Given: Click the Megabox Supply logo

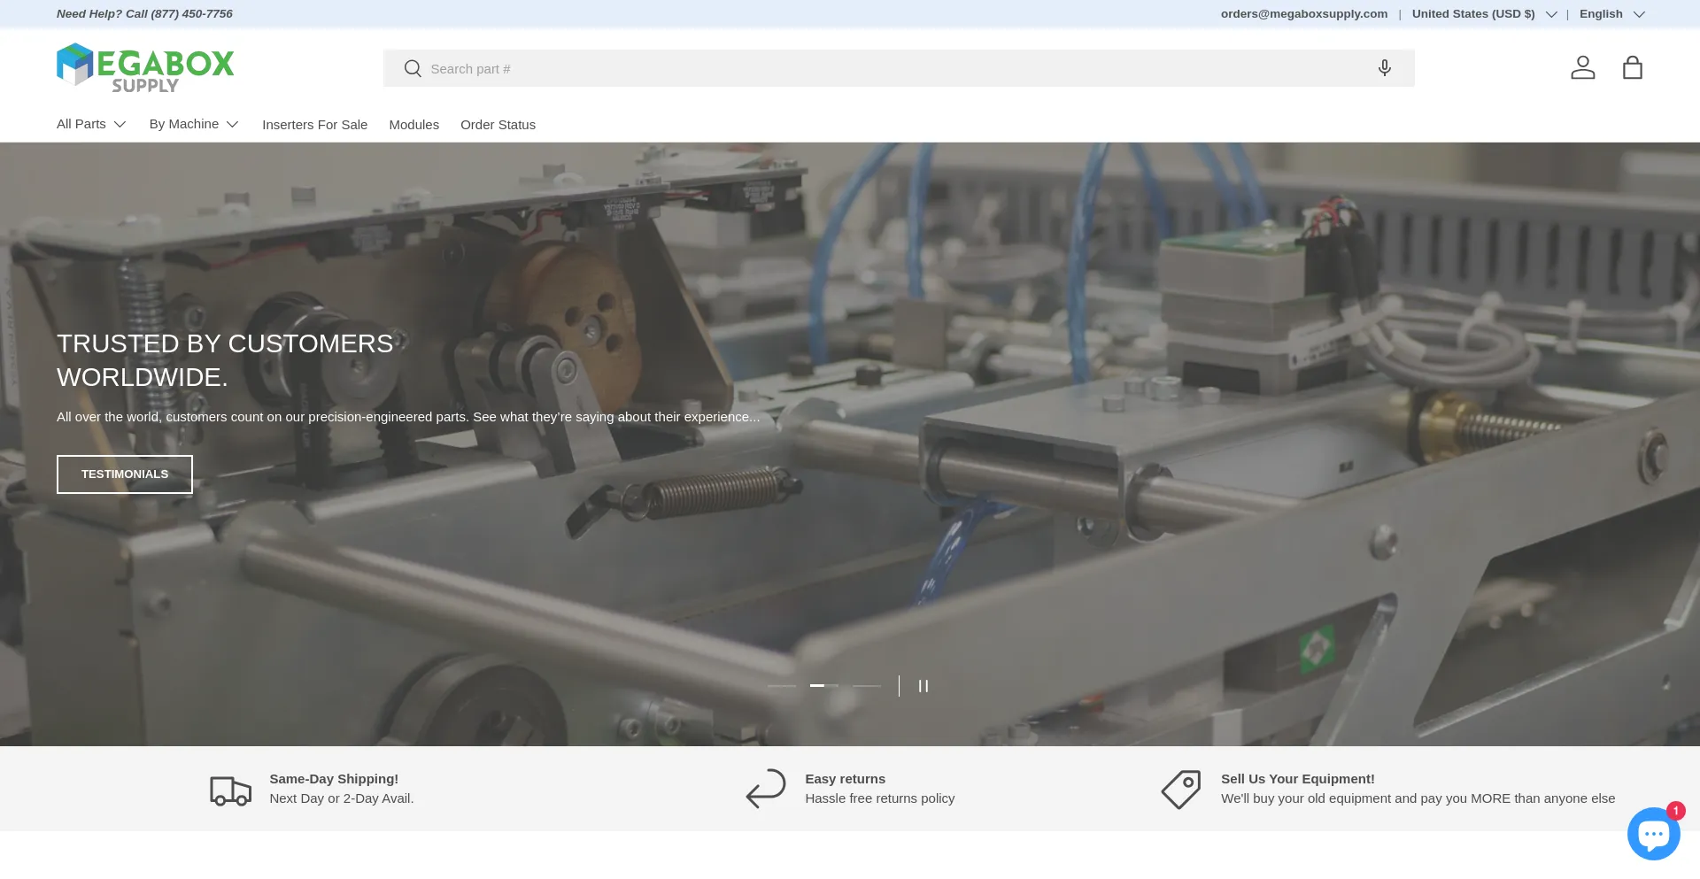Looking at the screenshot, I should pyautogui.click(x=145, y=68).
